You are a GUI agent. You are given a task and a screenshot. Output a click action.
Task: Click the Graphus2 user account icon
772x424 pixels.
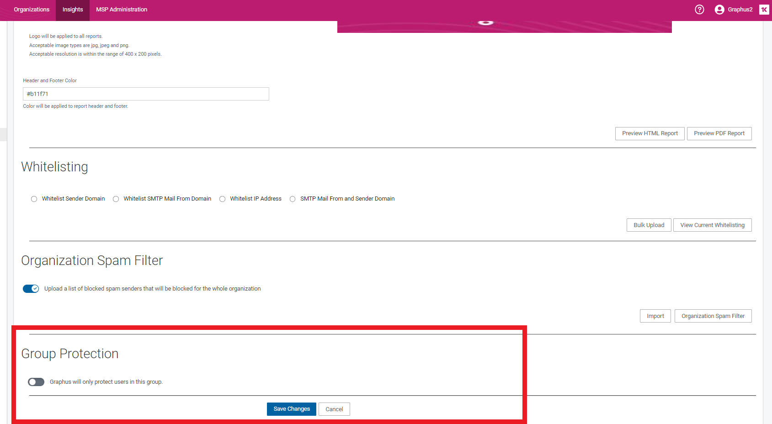pos(719,10)
